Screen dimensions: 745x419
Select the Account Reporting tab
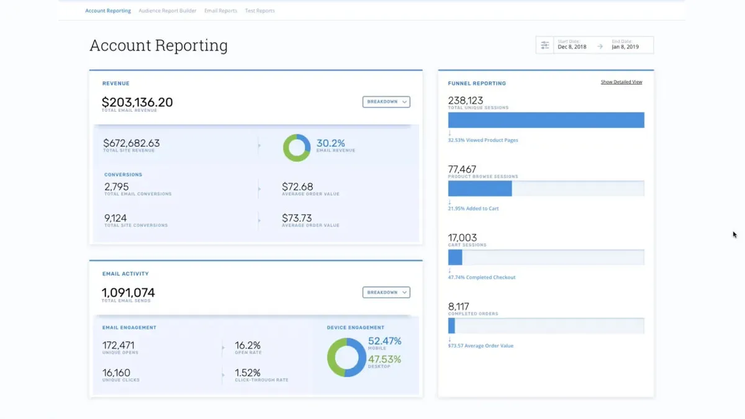pyautogui.click(x=108, y=11)
